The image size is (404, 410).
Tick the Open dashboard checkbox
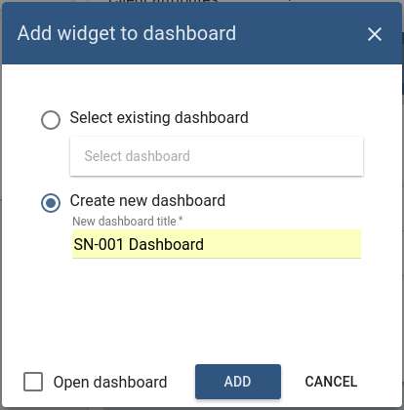[33, 382]
